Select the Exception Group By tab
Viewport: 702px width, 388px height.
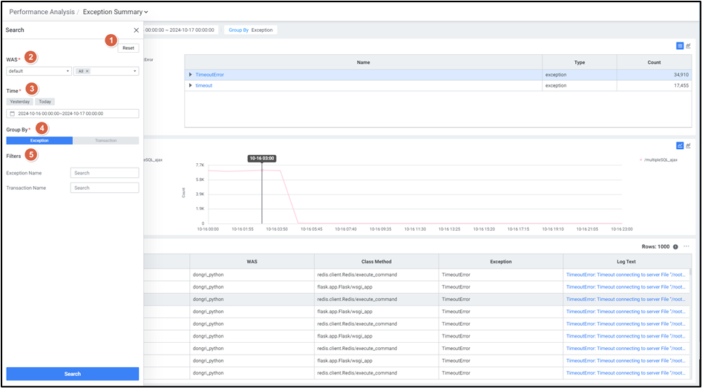coord(39,140)
